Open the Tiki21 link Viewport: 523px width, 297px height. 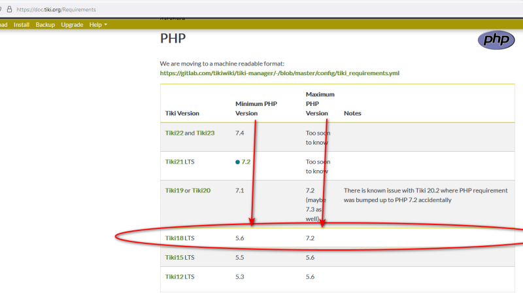click(x=174, y=162)
